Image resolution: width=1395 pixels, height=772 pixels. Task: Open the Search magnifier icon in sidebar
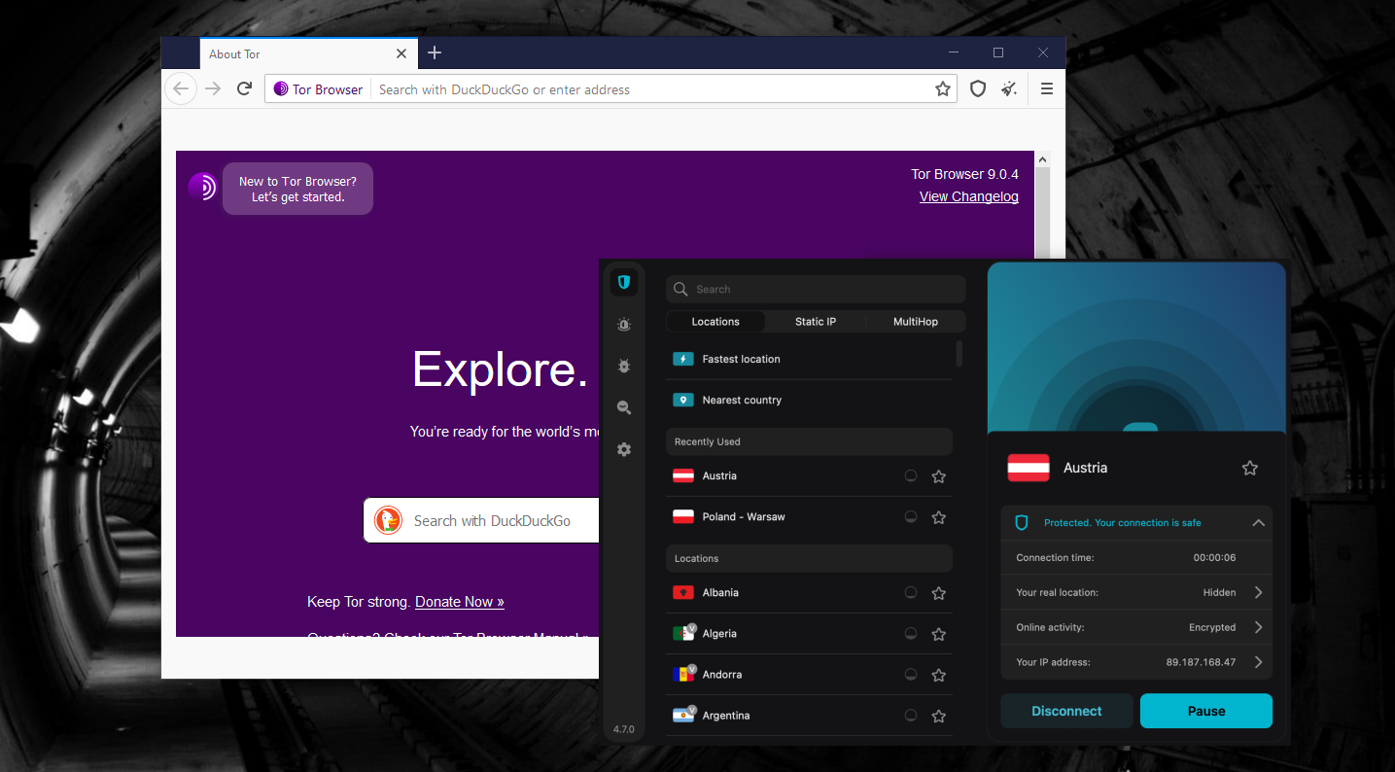pos(624,408)
